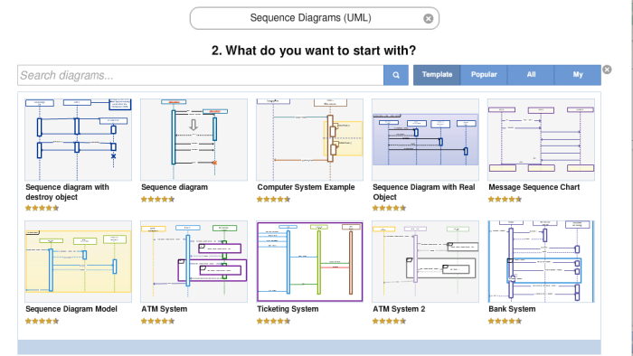Select Sequence Diagram with Real Object thumbnail
The width and height of the screenshot is (633, 356).
[425, 139]
